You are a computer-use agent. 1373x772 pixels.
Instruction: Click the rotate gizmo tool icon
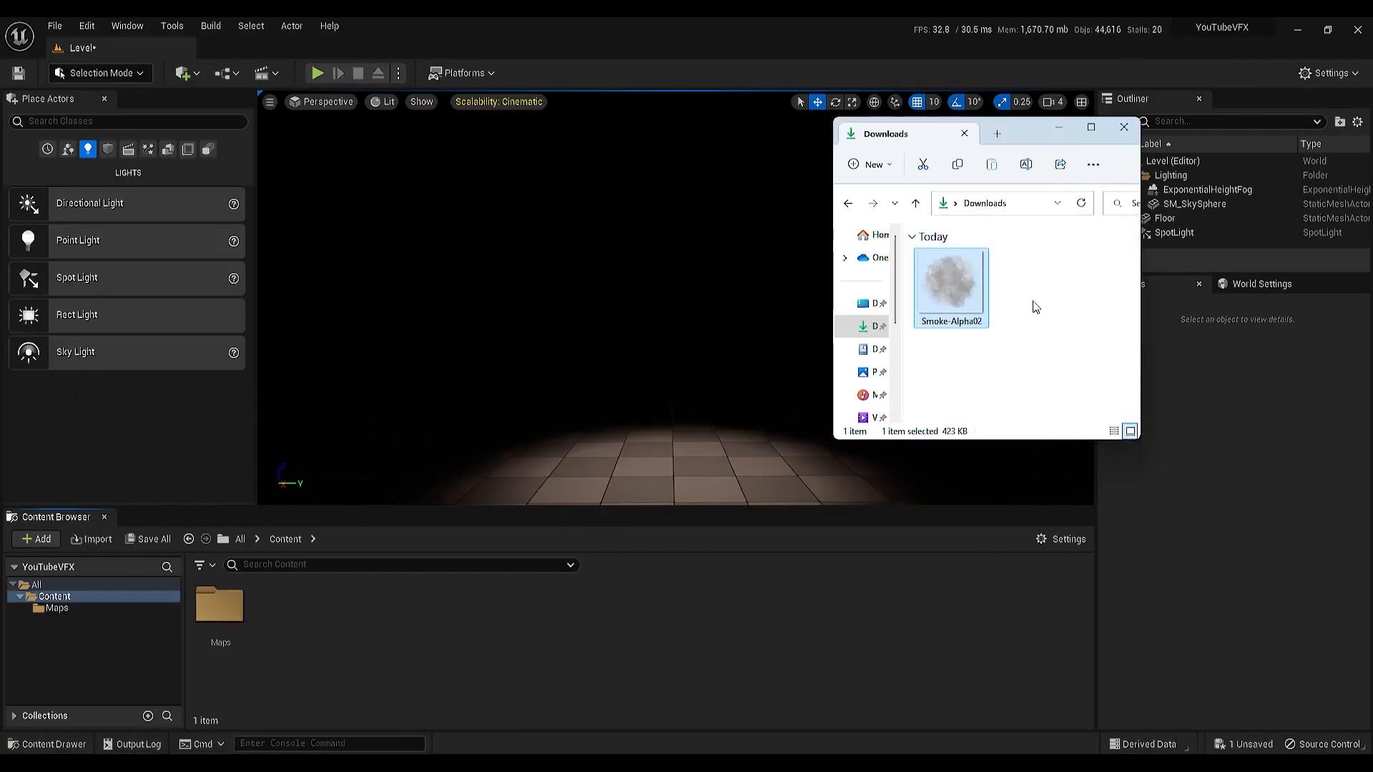click(835, 102)
